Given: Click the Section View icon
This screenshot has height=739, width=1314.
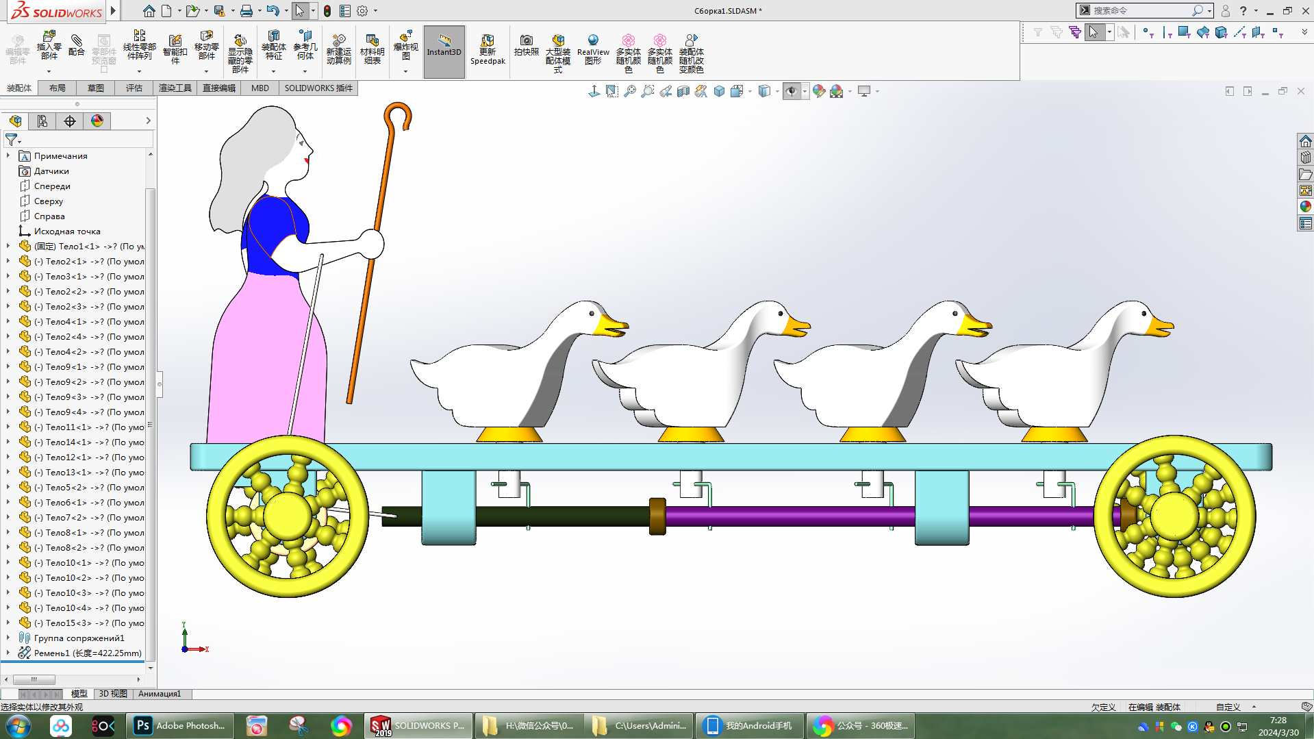Looking at the screenshot, I should click(683, 91).
